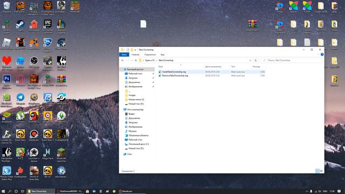This screenshot has width=345, height=194.
Task: Open Windows Start menu
Action: click(x=3, y=191)
